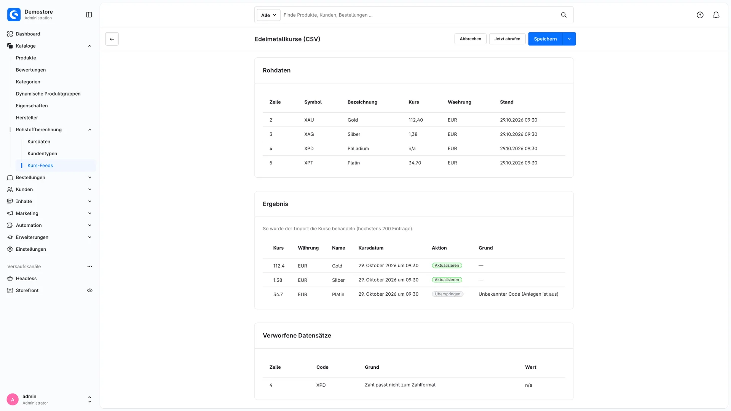731x411 pixels.
Task: Open the Einstellungen gear icon
Action: 10,249
